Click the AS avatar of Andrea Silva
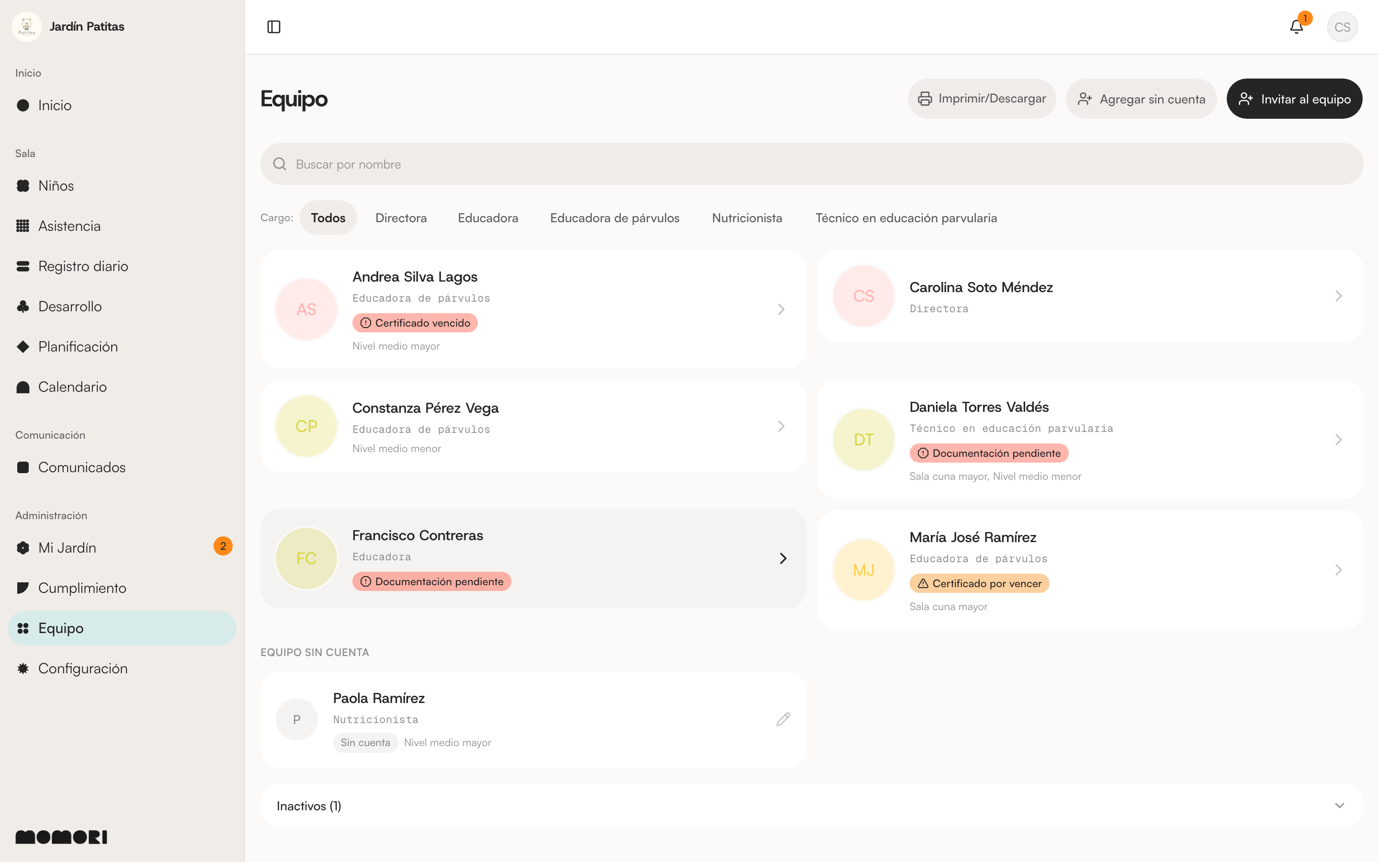 point(306,309)
